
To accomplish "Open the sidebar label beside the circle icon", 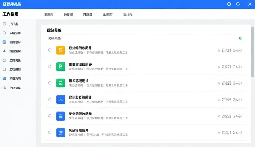I will 15,60.
